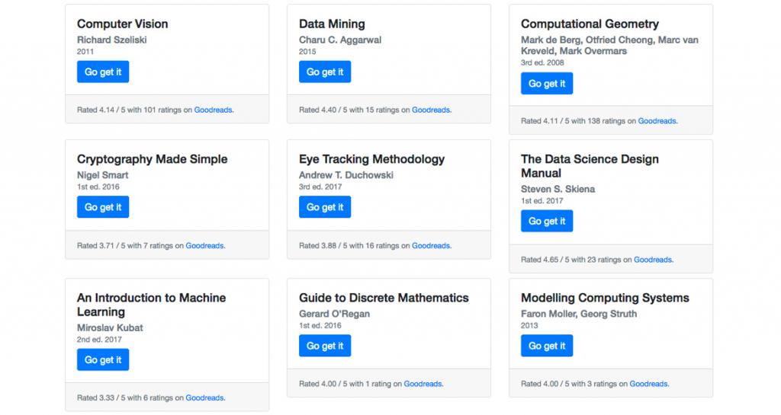Screen dimensions: 781x415
Task: Visit Goodreads link for Eye Tracking Methodology
Action: coord(431,246)
